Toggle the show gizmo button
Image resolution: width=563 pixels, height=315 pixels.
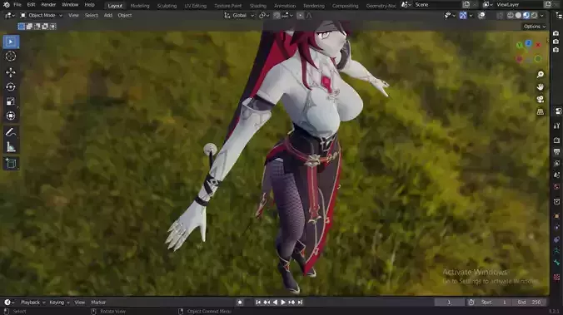pyautogui.click(x=463, y=16)
